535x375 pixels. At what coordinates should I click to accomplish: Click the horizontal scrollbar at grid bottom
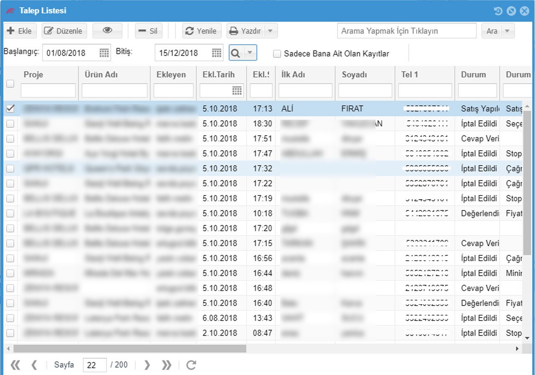[x=130, y=348]
